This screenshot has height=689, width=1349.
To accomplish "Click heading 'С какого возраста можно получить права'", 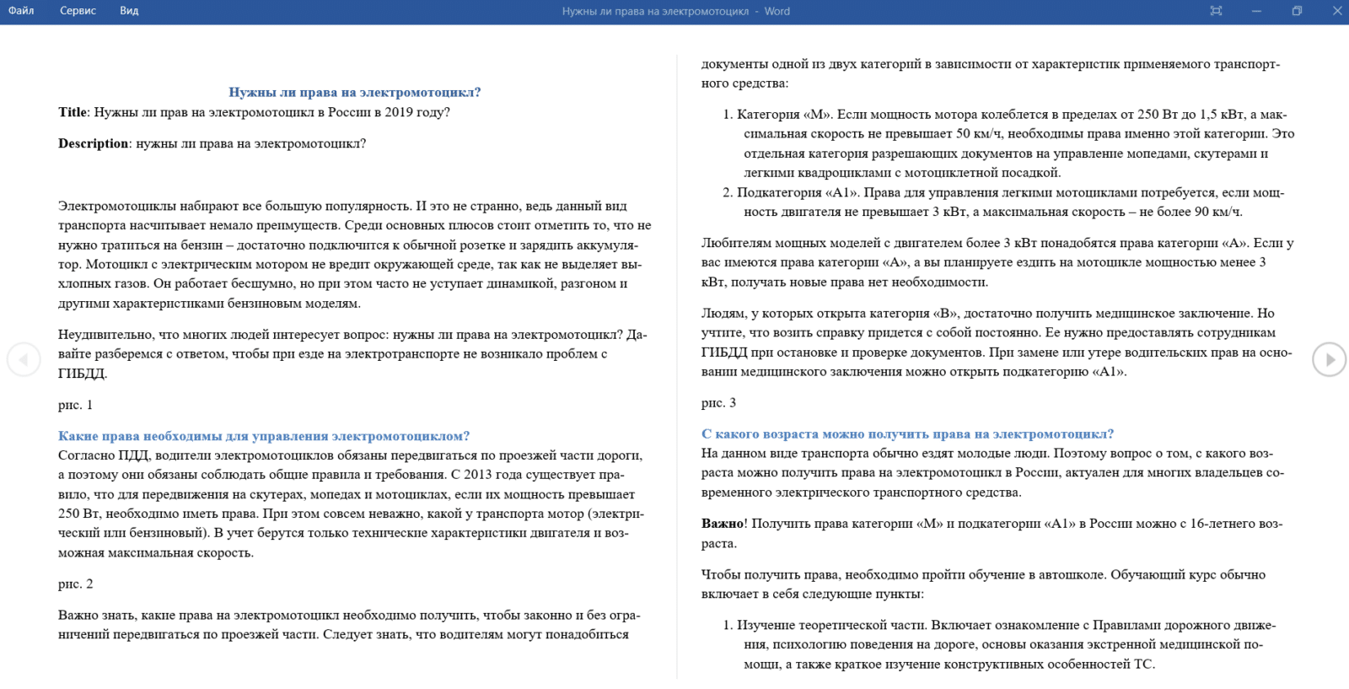I will (907, 433).
